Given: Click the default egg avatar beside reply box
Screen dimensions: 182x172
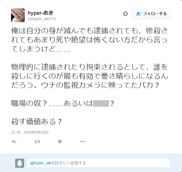Looking at the screenshot, I should click(20, 163).
